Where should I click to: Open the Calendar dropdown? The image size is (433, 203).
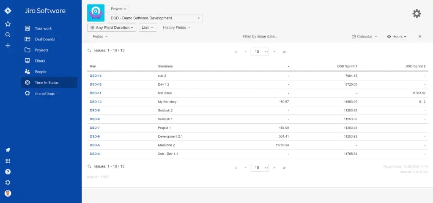364,36
